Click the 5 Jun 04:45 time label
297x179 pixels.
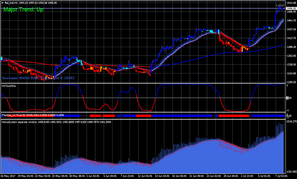pos(111,176)
